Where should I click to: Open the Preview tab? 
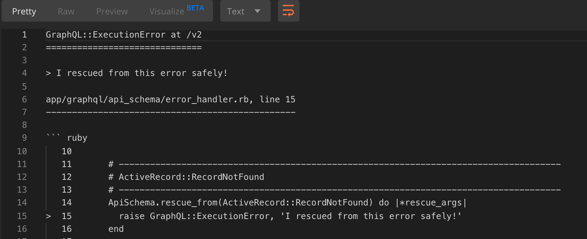[x=112, y=11]
